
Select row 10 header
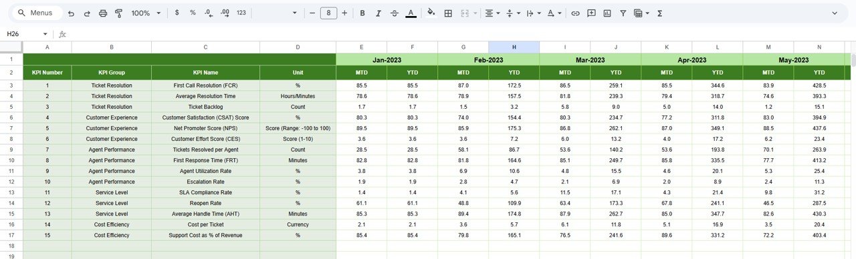tap(11, 160)
